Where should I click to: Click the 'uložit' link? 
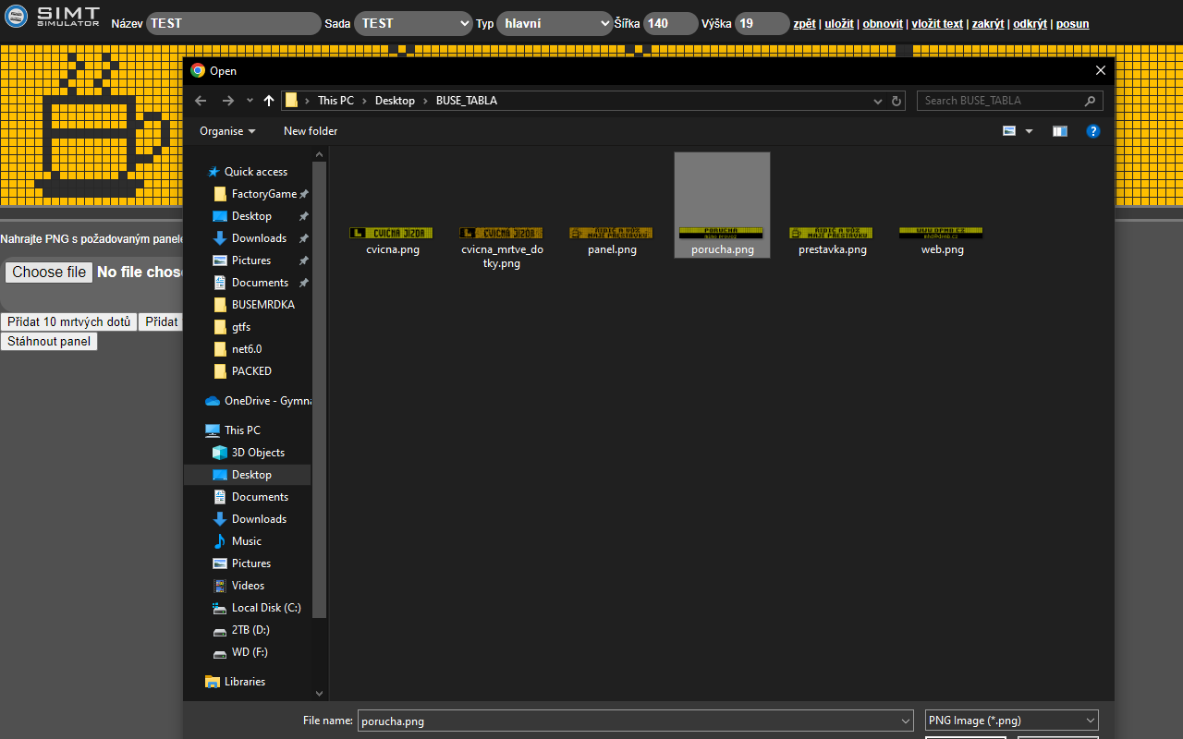838,24
